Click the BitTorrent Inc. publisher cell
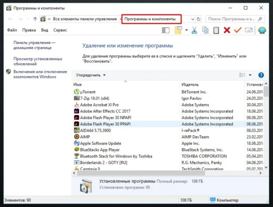This screenshot has width=273, height=207. [194, 92]
